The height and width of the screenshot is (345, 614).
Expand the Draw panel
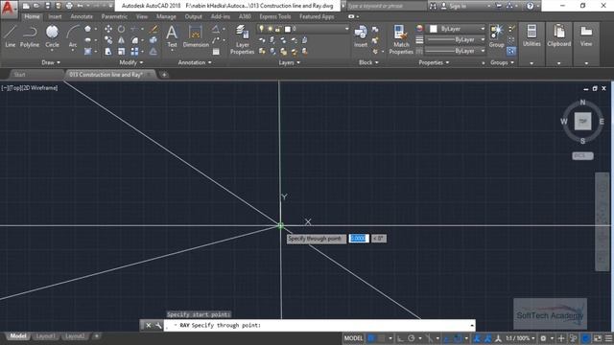pos(51,62)
